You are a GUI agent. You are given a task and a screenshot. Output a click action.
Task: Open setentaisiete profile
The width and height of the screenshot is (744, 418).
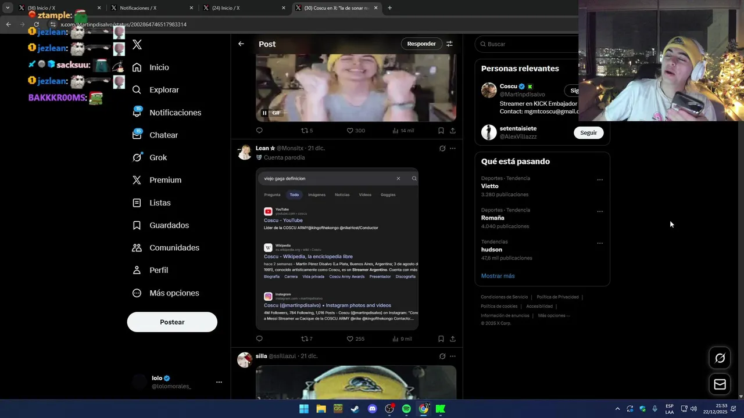518,129
